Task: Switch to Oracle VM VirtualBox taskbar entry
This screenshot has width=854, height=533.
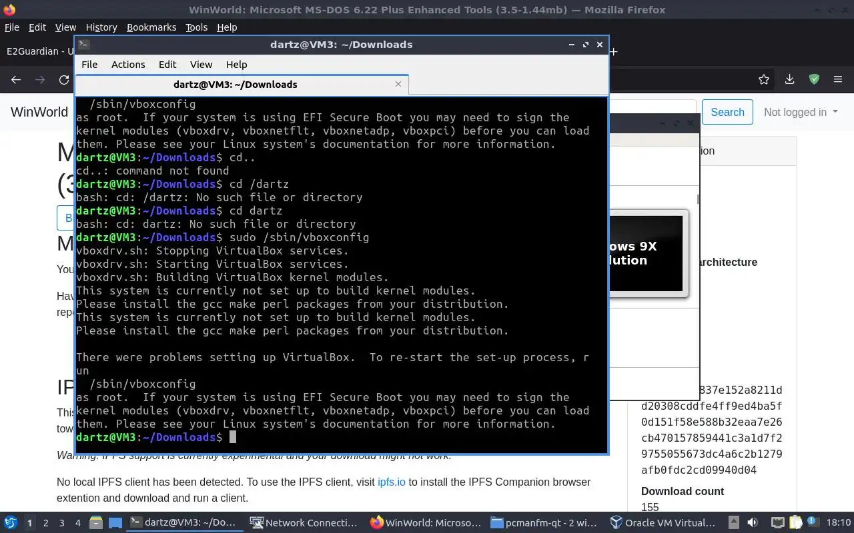Action: click(x=665, y=523)
